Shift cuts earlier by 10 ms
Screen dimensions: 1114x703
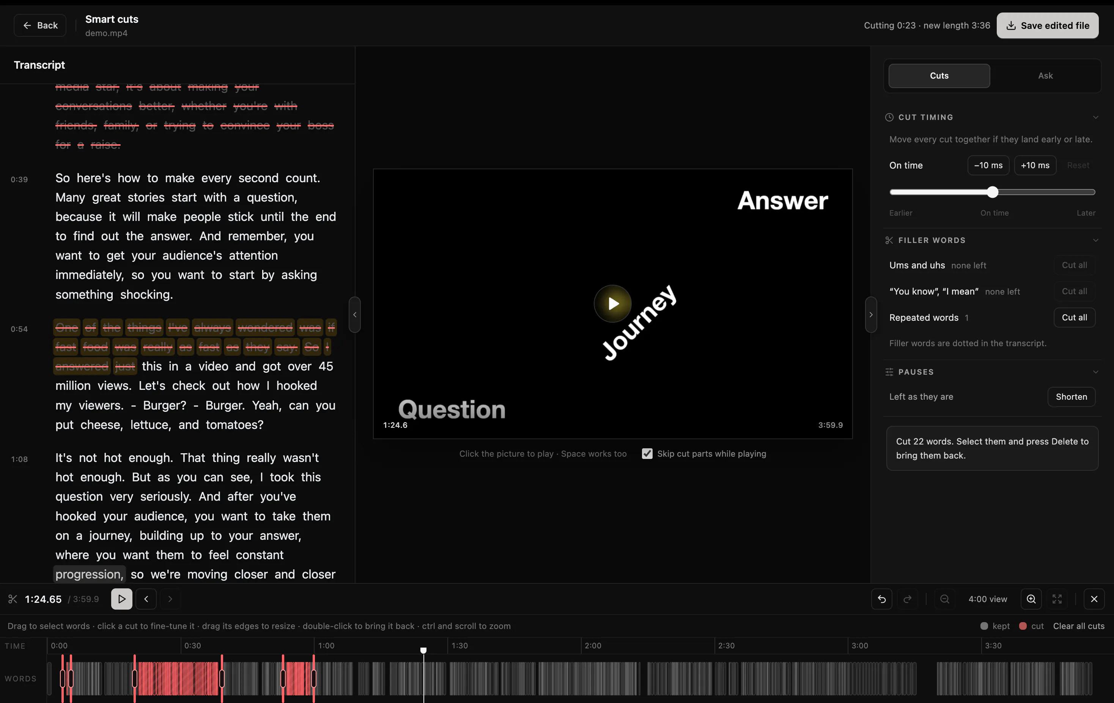pyautogui.click(x=988, y=165)
